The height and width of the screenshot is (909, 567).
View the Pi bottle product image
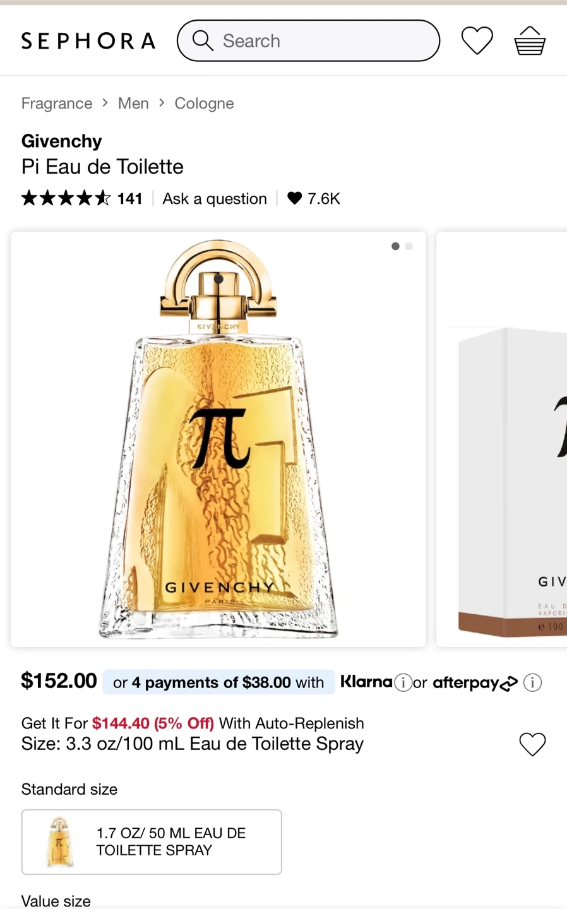[x=218, y=439]
